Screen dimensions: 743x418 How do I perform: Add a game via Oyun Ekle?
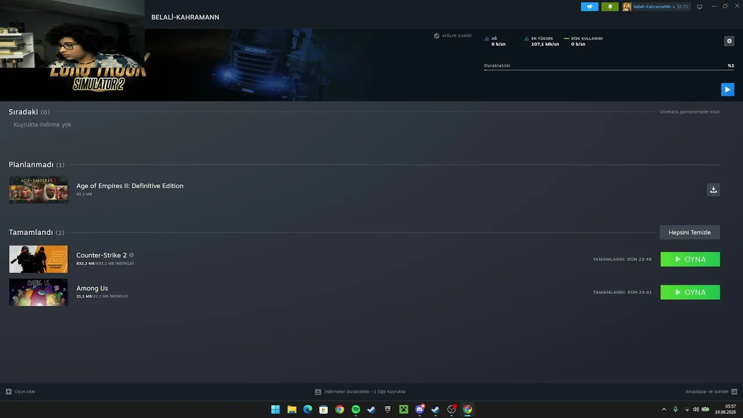click(x=20, y=392)
